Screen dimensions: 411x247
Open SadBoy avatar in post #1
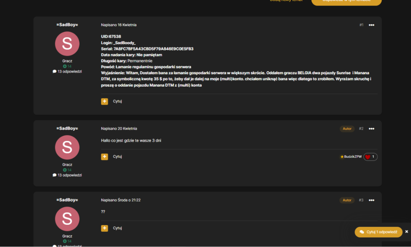(67, 44)
